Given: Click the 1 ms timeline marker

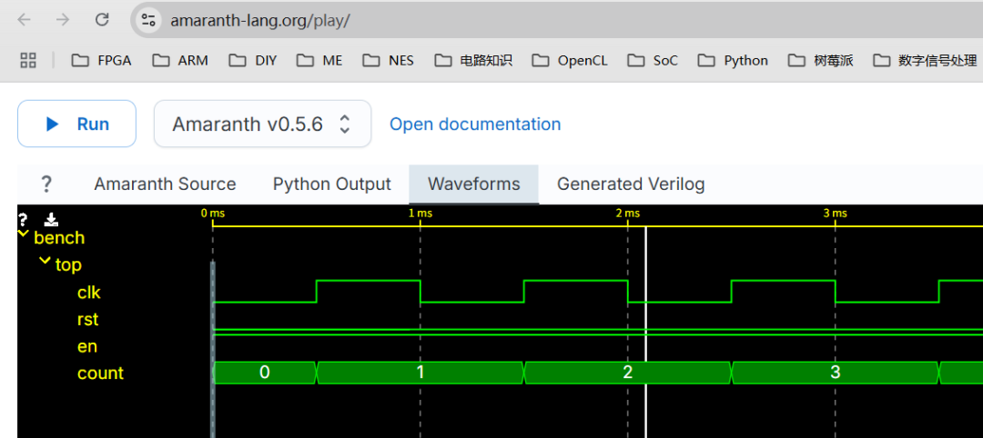Looking at the screenshot, I should [x=420, y=214].
